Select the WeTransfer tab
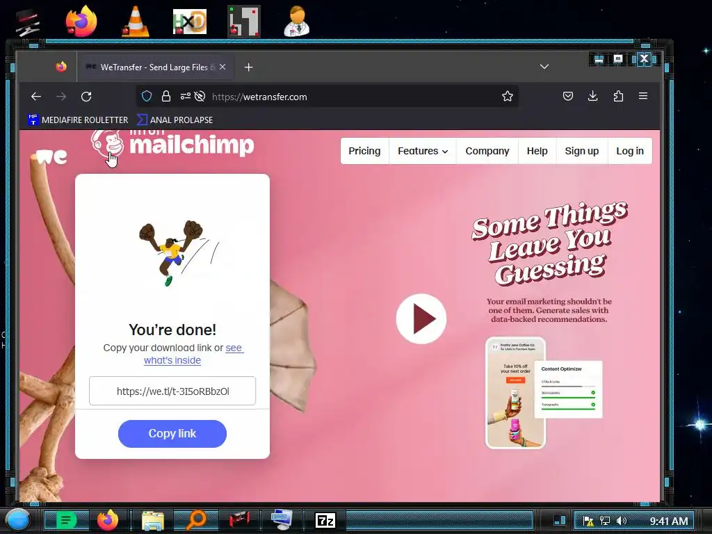 tap(154, 67)
